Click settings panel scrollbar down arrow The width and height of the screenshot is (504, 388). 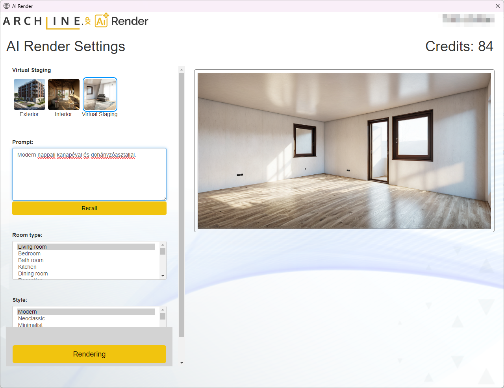182,363
